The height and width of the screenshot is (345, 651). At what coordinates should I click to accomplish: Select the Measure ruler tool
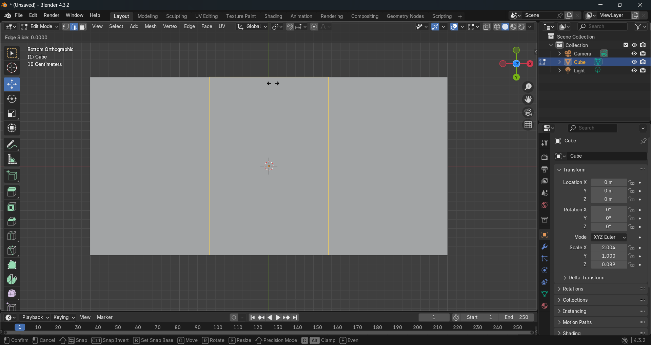(12, 159)
